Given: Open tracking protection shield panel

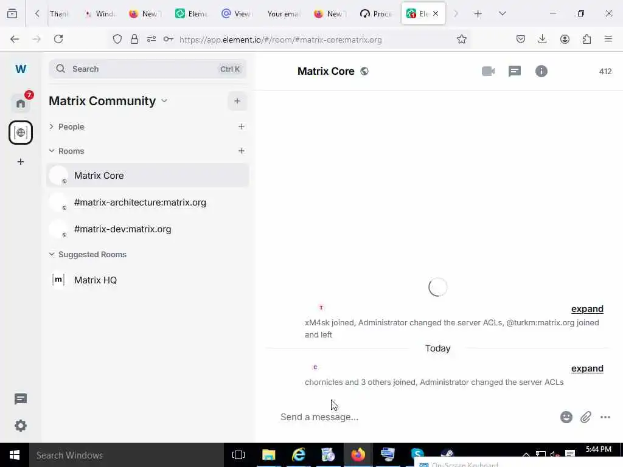Looking at the screenshot, I should pos(117,40).
